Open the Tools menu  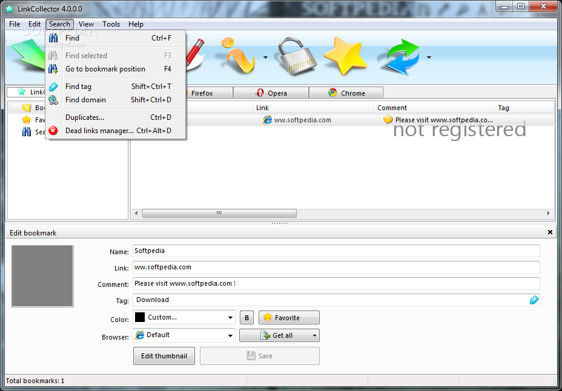point(111,24)
